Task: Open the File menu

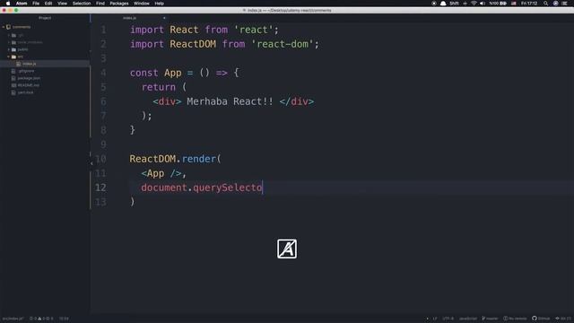Action: [36, 4]
